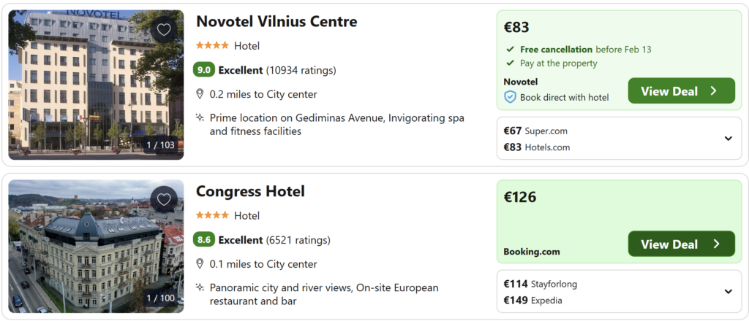Click the Book direct shield icon
Image resolution: width=749 pixels, height=321 pixels.
[x=511, y=97]
